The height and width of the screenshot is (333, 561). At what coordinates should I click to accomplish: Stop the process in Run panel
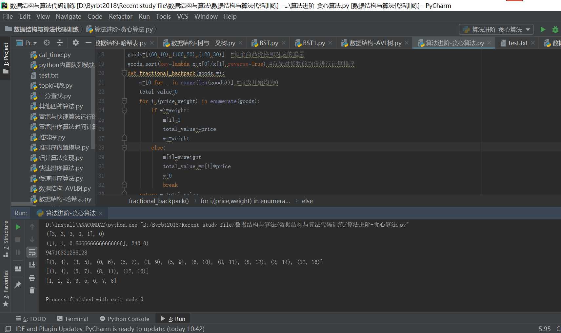point(18,240)
